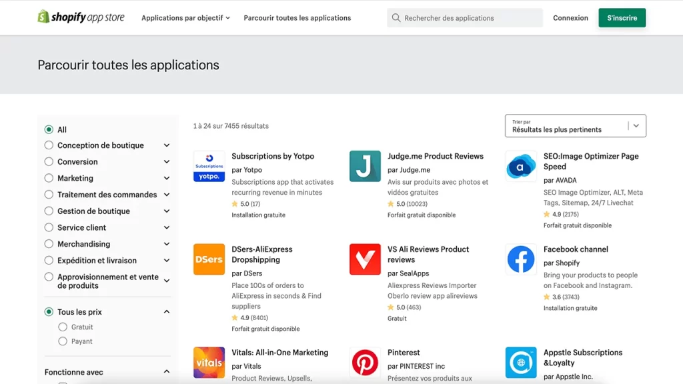The image size is (683, 384).
Task: Open Subscriptions by Yotpo title link
Action: [x=273, y=156]
